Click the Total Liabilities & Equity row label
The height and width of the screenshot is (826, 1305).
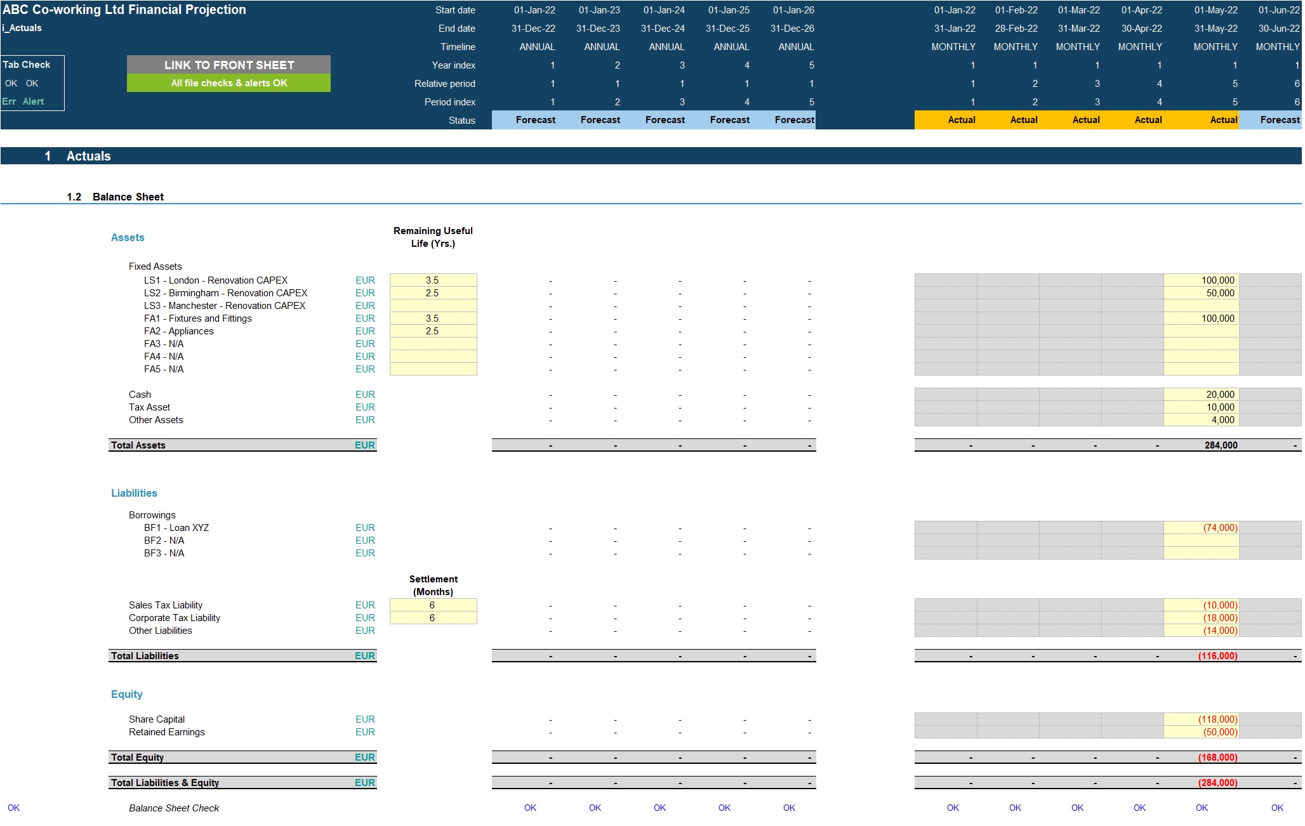click(x=164, y=783)
